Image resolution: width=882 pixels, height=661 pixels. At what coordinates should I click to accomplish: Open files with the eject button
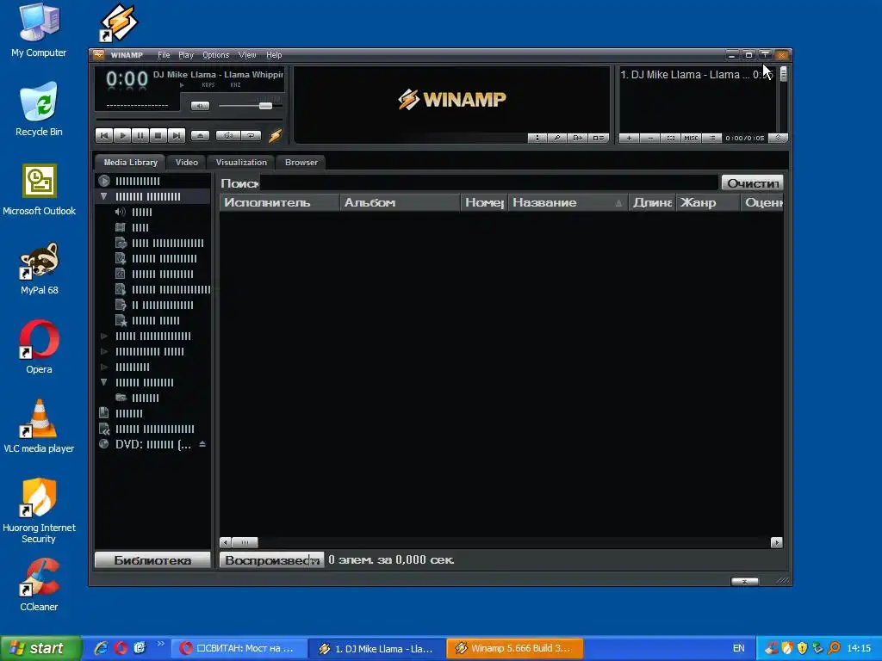point(200,135)
